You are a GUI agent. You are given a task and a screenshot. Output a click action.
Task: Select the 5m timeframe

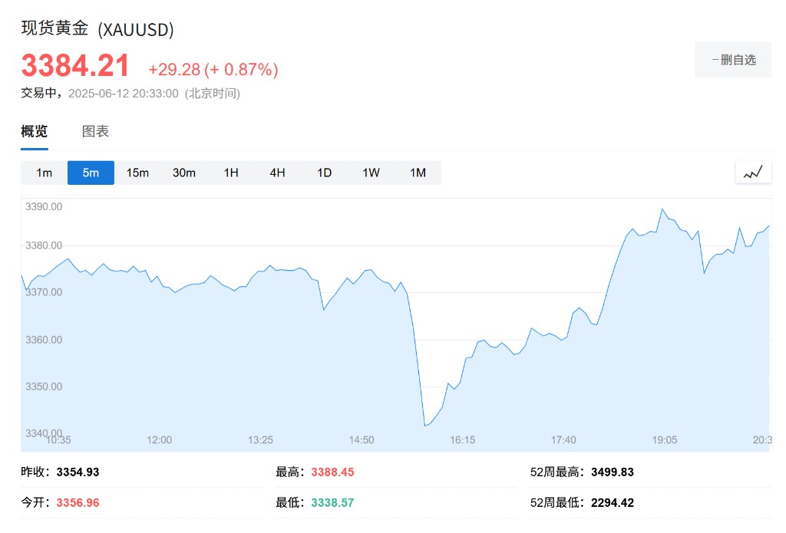[x=91, y=173]
